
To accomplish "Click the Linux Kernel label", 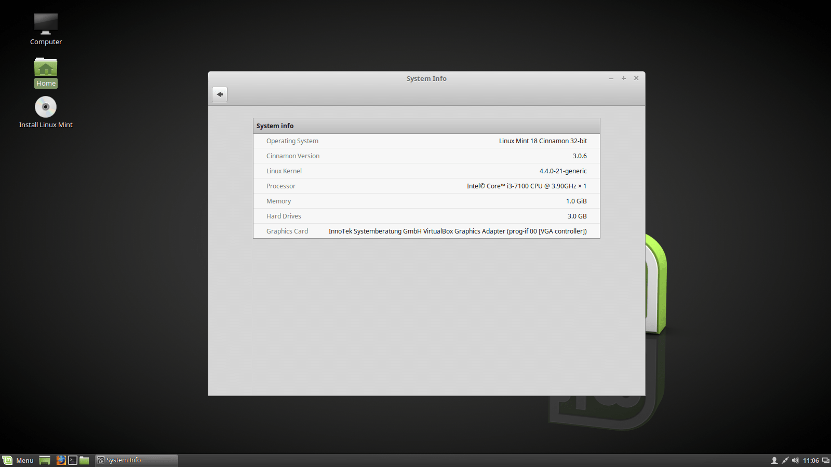I will (284, 171).
